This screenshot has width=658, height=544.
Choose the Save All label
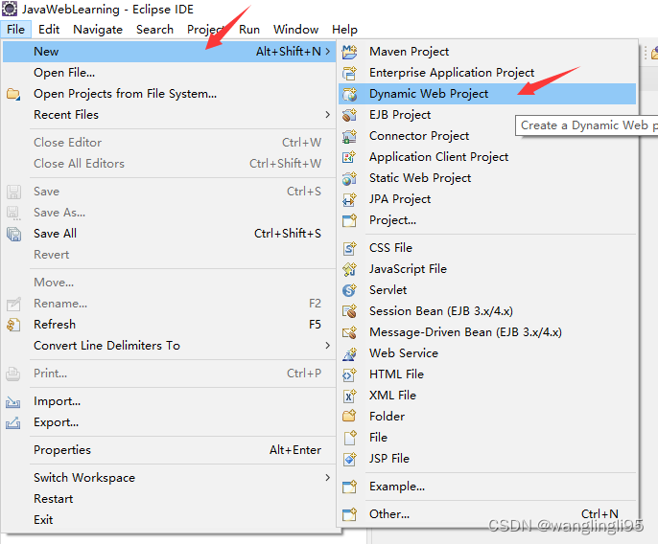[x=55, y=234]
